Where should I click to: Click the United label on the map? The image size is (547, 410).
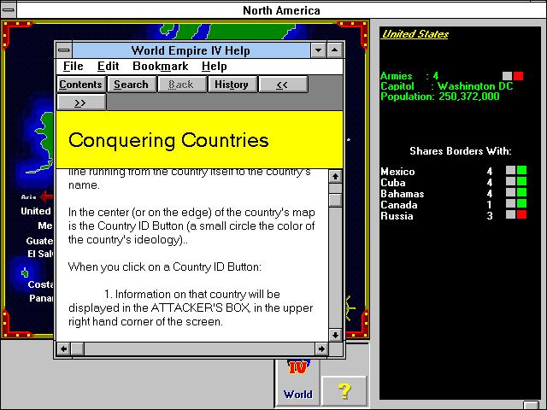pos(36,211)
